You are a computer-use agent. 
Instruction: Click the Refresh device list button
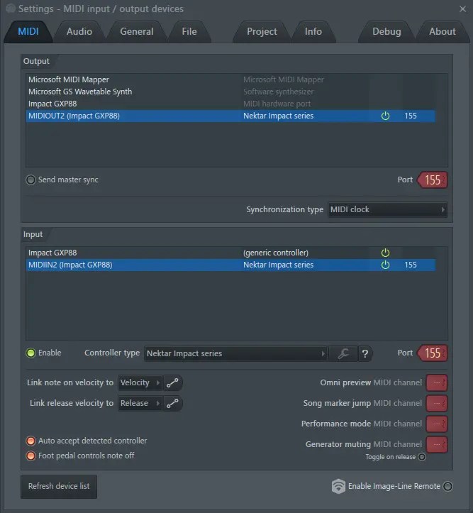[x=59, y=487]
